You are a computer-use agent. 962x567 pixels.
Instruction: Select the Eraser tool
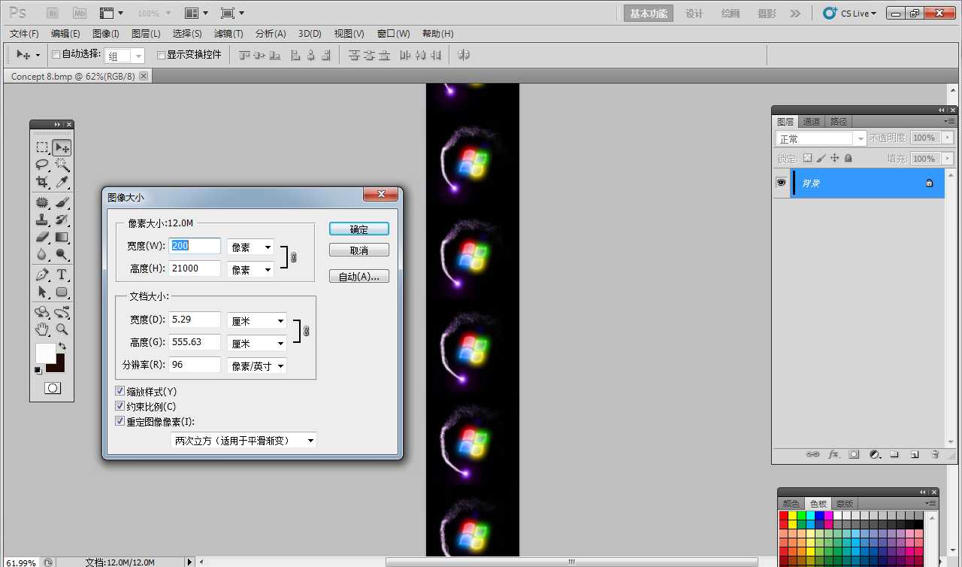click(42, 237)
